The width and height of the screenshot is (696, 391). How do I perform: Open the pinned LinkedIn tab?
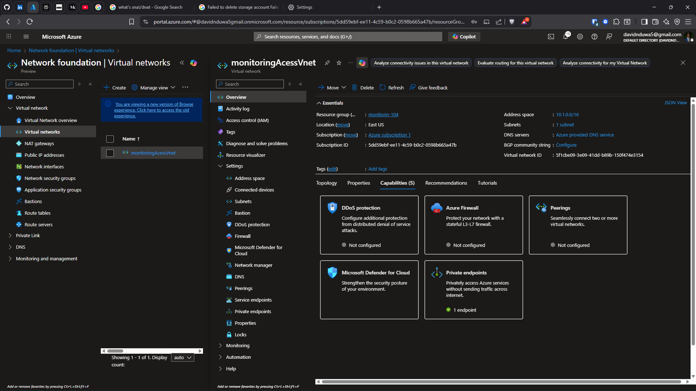point(20,7)
